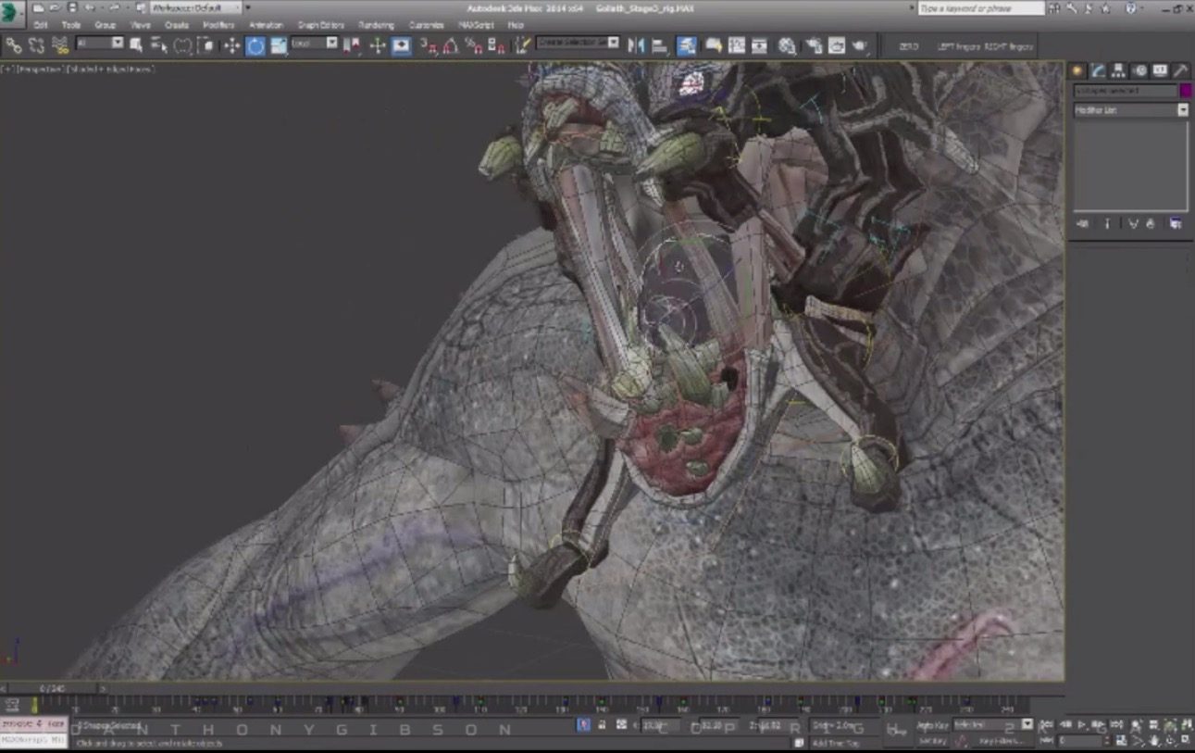Viewport: 1195px width, 753px height.
Task: Activate Bind to Space Warp tool
Action: [60, 44]
